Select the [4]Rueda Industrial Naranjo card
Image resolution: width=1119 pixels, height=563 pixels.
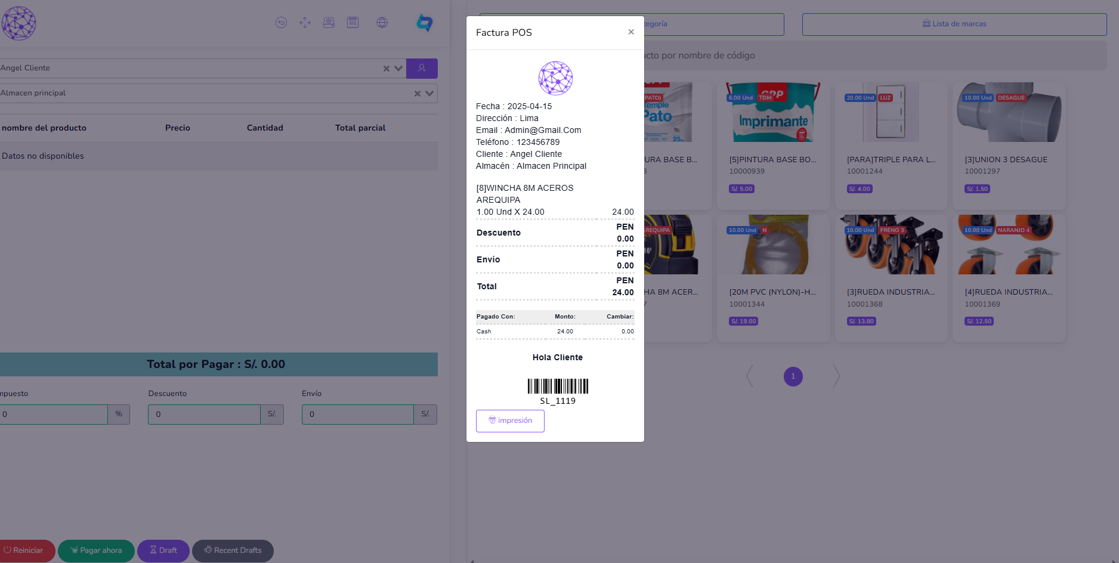[x=1009, y=279]
